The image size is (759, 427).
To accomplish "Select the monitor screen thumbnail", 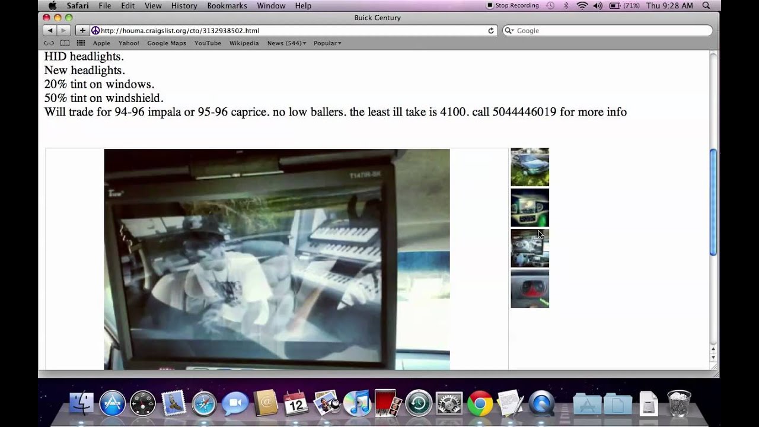I will 530,248.
